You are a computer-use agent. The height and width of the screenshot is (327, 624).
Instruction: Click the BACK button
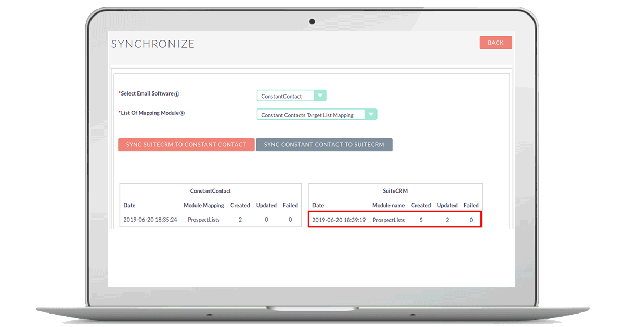[x=496, y=43]
